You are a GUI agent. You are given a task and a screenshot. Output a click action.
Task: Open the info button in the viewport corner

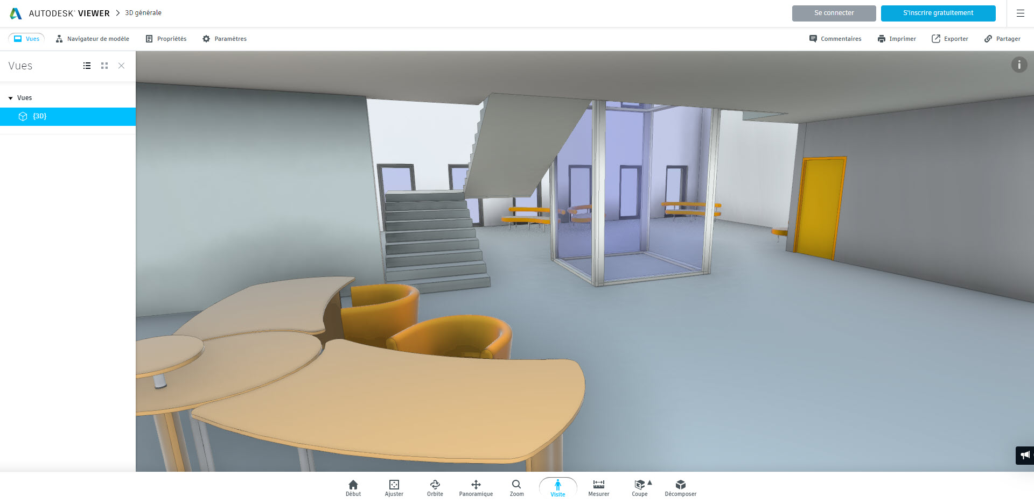(x=1018, y=65)
